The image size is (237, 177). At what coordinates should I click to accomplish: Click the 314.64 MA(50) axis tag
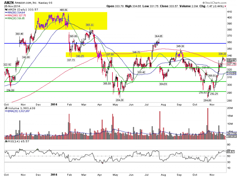231,73
